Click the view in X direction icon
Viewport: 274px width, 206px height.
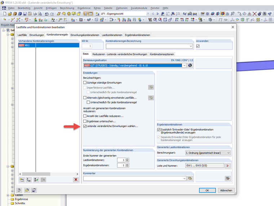177,20
